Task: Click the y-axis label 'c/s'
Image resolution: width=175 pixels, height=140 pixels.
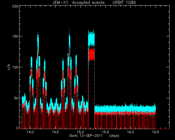Action: coord(9,67)
